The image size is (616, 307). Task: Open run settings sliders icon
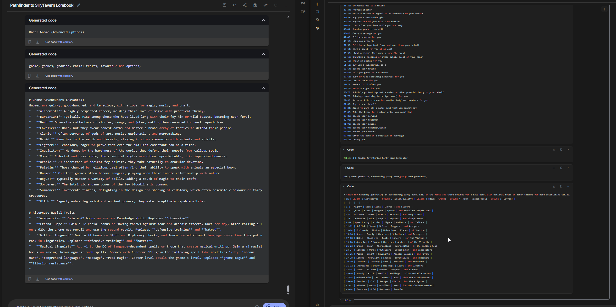click(x=303, y=4)
